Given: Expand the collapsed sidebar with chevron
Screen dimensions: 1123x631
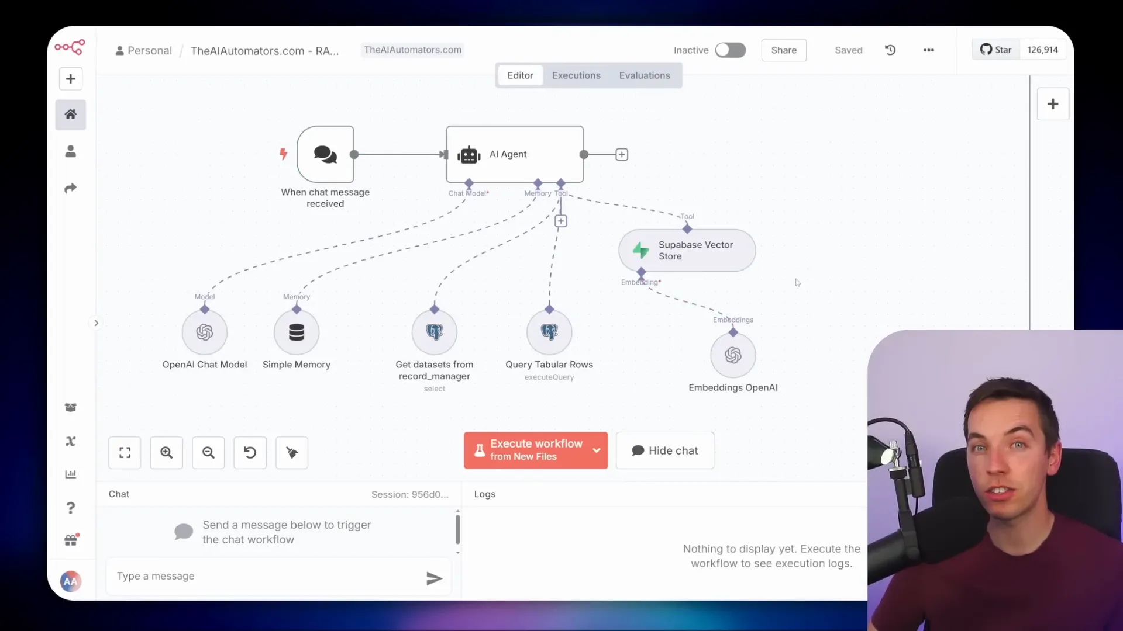Looking at the screenshot, I should pyautogui.click(x=97, y=323).
